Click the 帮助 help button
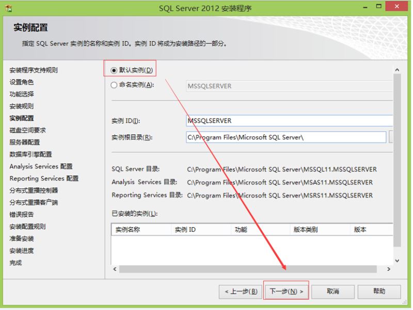The image size is (413, 310). tap(379, 291)
